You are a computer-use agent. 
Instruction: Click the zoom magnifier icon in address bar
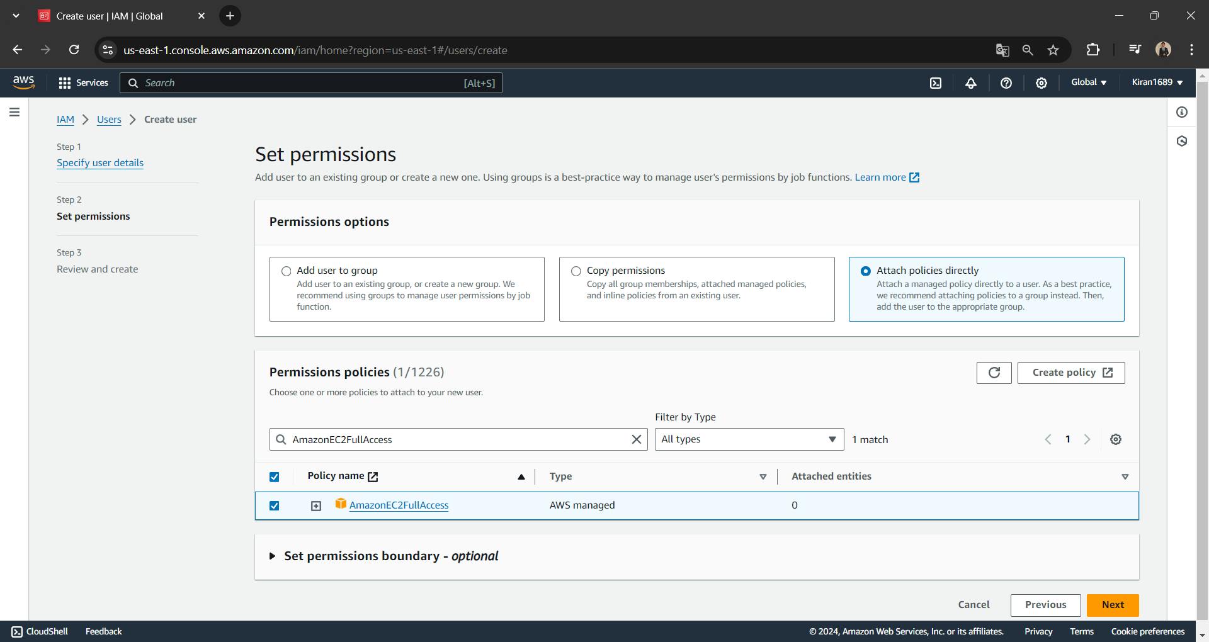coord(1028,50)
